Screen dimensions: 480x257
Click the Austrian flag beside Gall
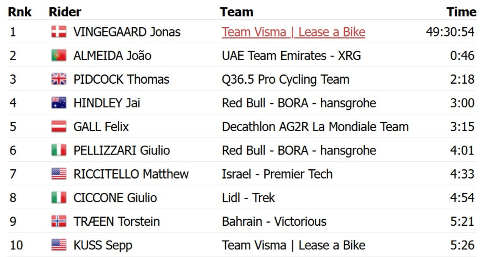[x=59, y=127]
